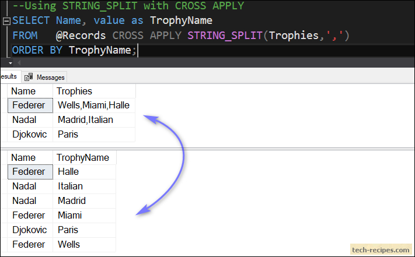Place cursor on STRING_SPLIT function in query
Viewport: 415px width, 257px height.
(225, 36)
